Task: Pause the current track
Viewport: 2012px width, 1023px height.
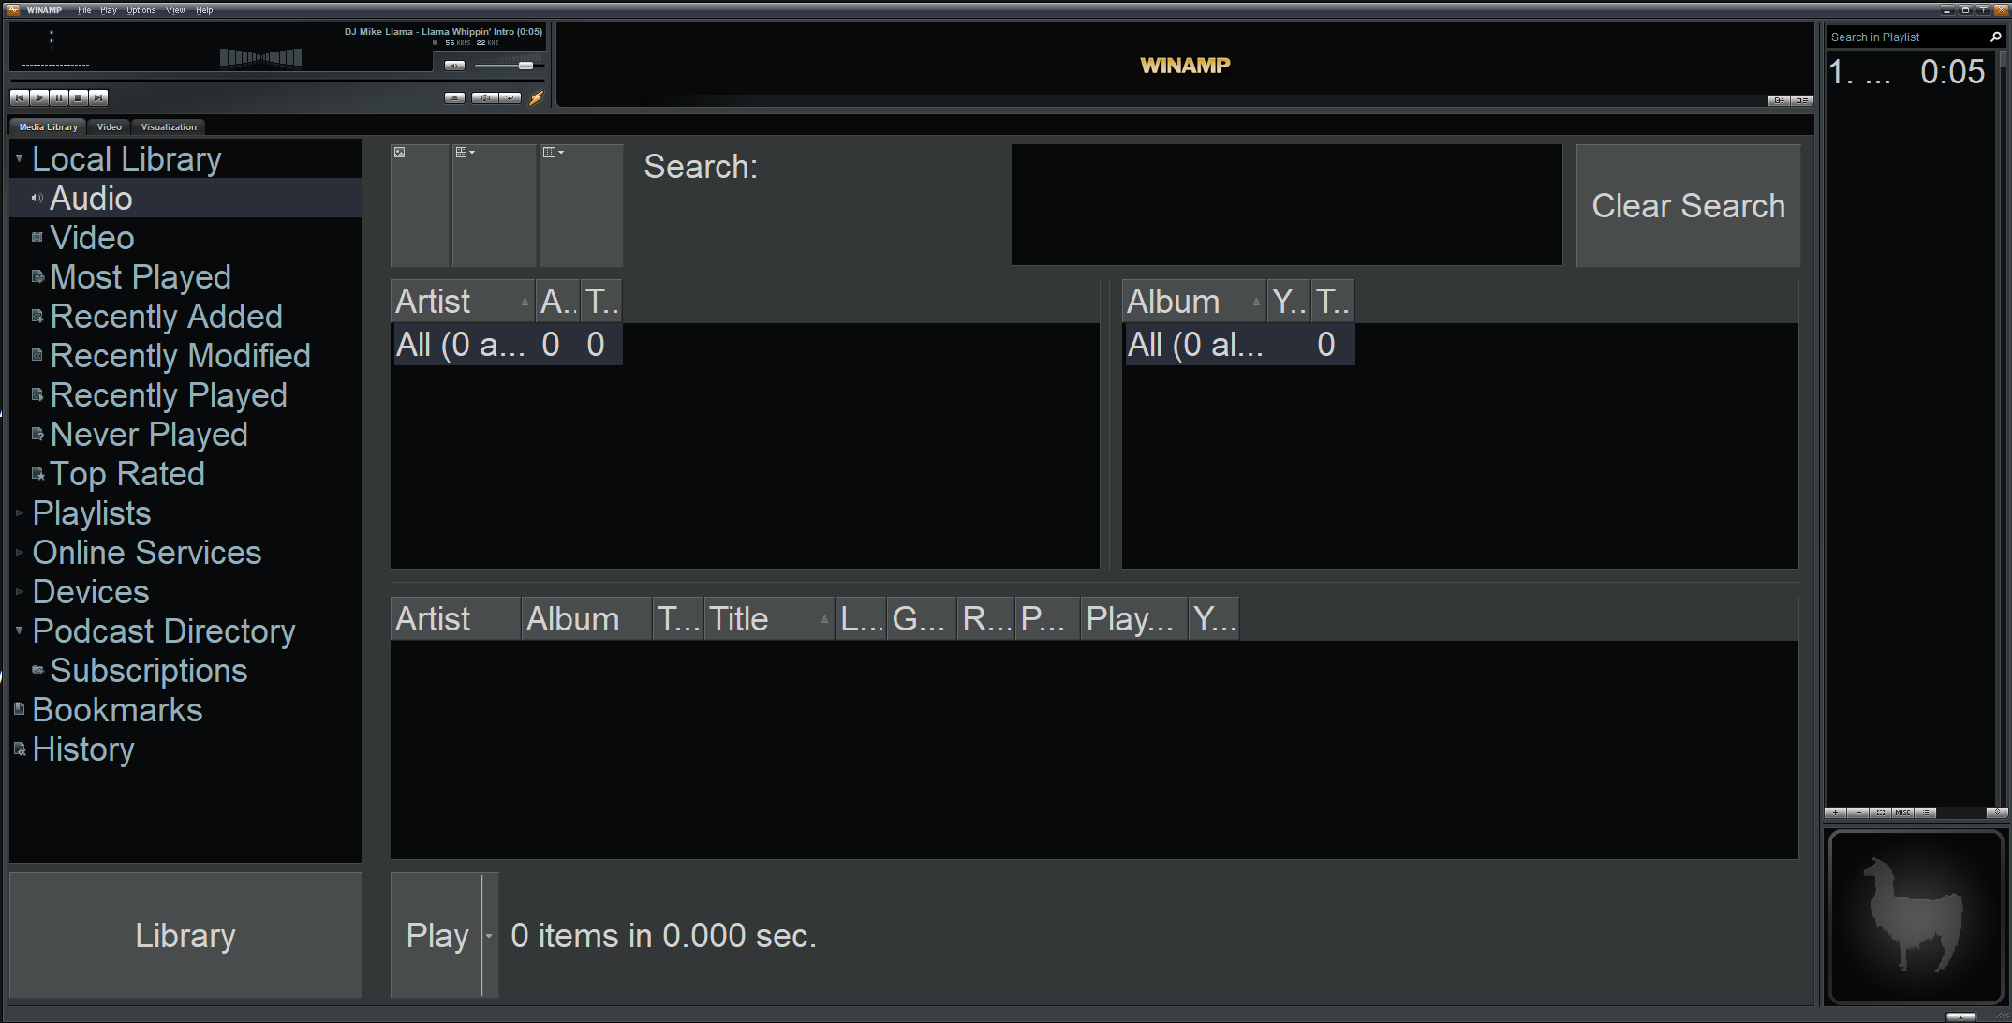Action: [59, 97]
